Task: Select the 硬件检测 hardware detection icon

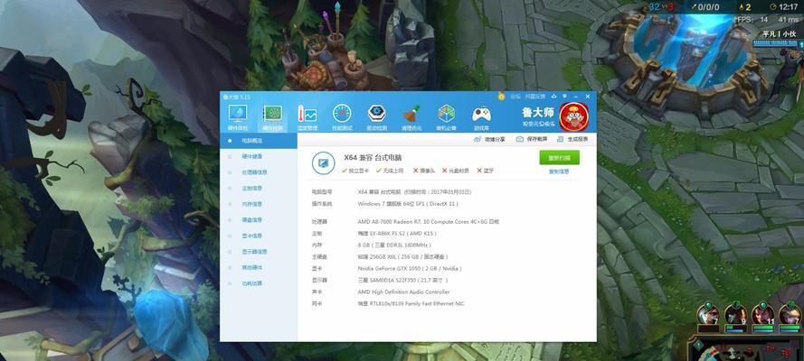Action: coord(272,117)
